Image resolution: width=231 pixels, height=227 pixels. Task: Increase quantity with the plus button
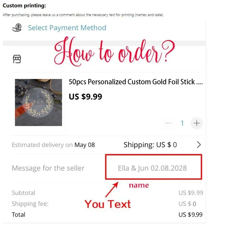197,123
